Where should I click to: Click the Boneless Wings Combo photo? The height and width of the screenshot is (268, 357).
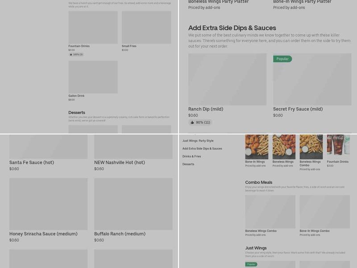pyautogui.click(x=311, y=147)
